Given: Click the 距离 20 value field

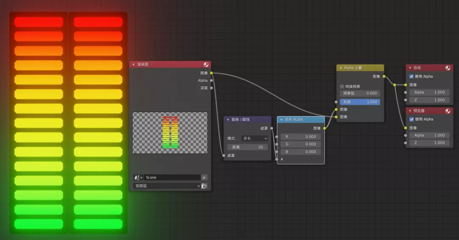Looking at the screenshot, I should pyautogui.click(x=247, y=147).
